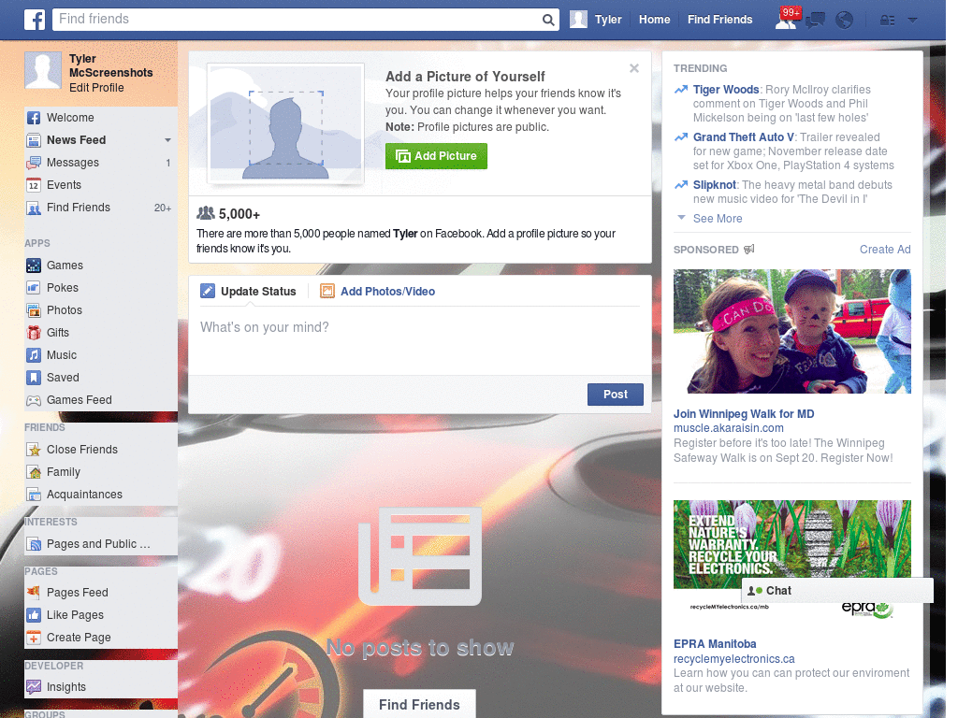Click the News Feed sidebar icon

click(x=34, y=140)
